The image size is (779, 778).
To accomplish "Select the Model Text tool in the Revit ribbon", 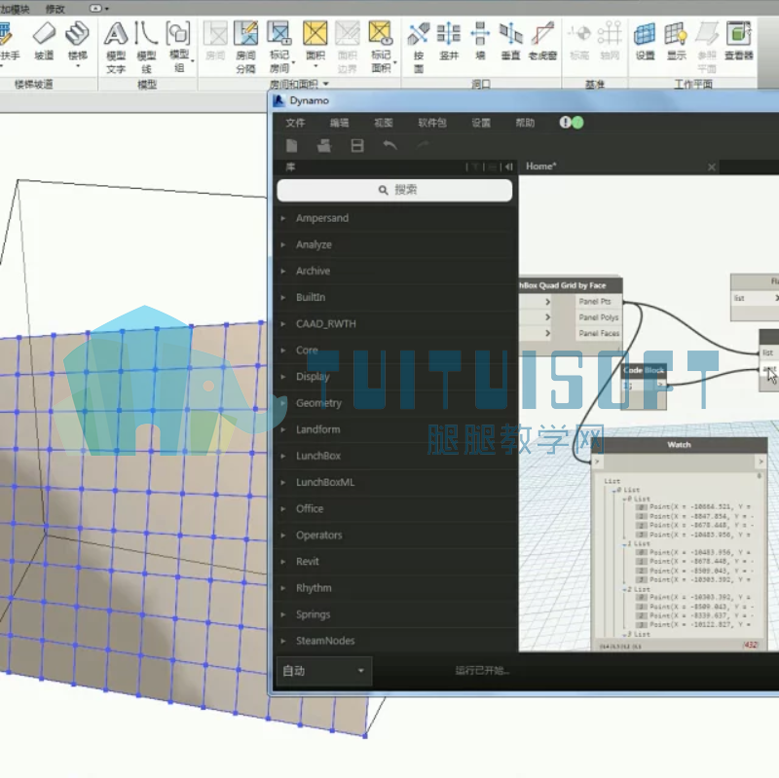I will [x=116, y=48].
